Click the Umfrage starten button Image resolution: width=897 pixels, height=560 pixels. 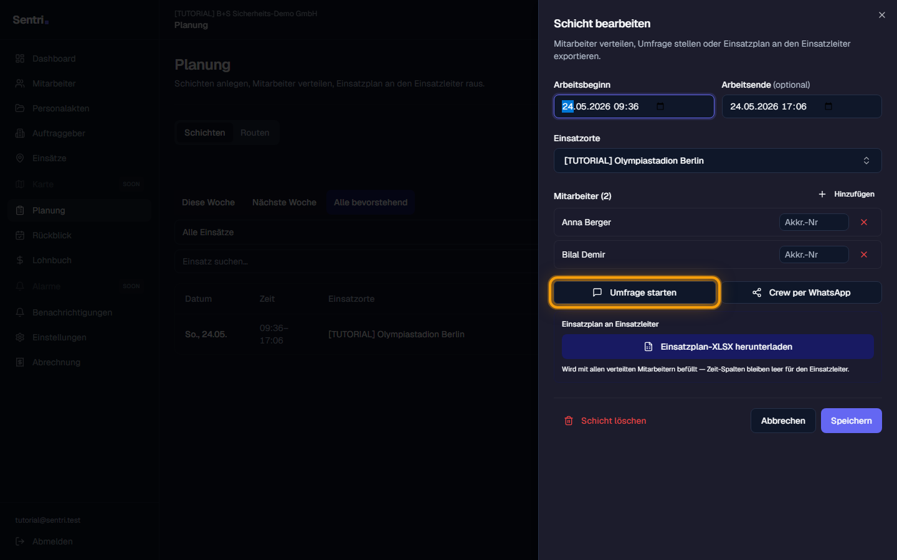pos(634,292)
